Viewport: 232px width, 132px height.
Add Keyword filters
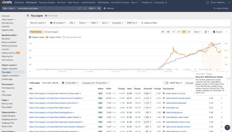coord(149,23)
